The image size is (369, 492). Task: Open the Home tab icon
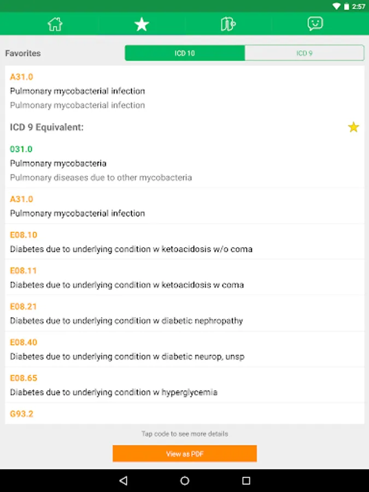pos(55,24)
